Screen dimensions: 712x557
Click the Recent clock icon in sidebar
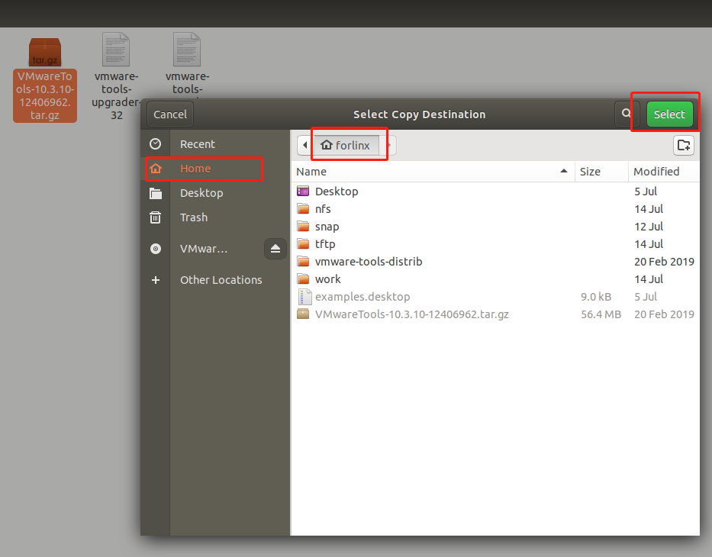(156, 144)
